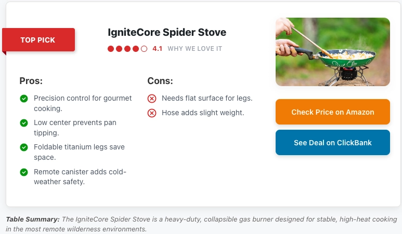Click green check beside 'Foldable titanium legs'

point(23,147)
